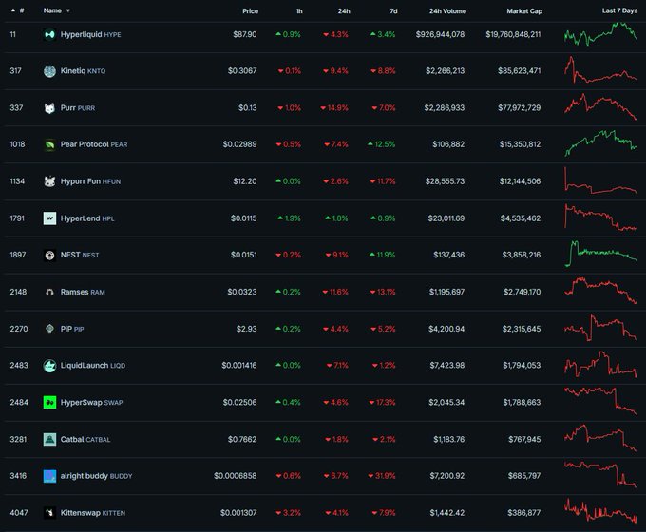Click Catbal price $0.7662

point(242,439)
